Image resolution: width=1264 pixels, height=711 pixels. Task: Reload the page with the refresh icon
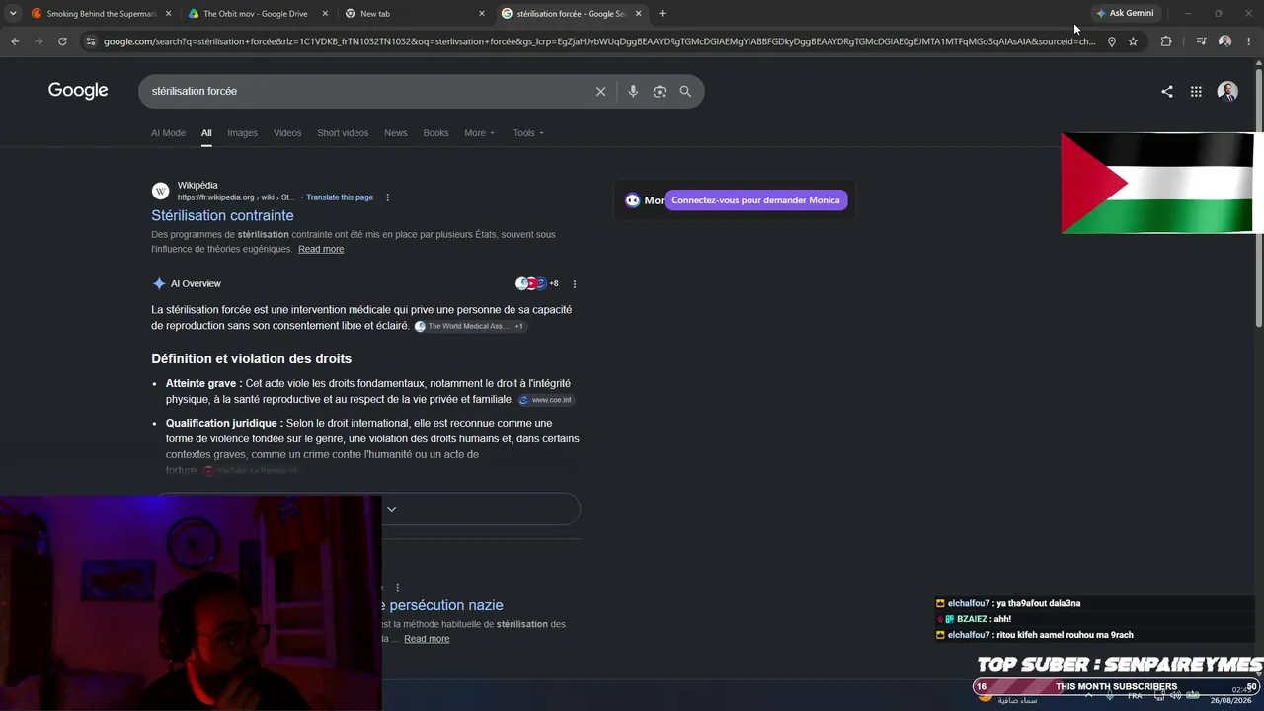pos(62,41)
